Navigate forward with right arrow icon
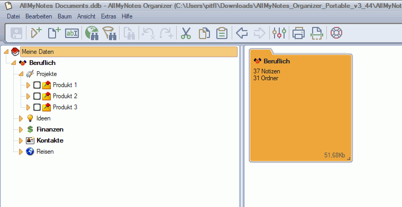The image size is (402, 207). [260, 33]
